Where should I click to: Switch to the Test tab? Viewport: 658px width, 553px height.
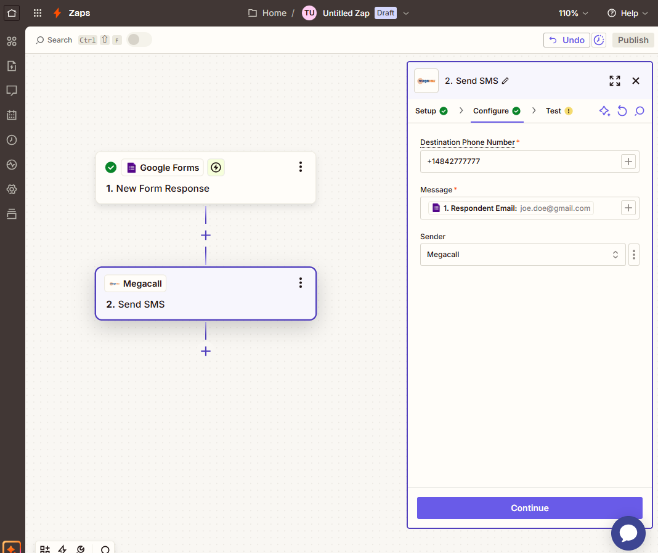coord(553,111)
